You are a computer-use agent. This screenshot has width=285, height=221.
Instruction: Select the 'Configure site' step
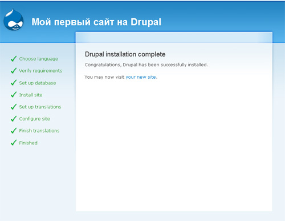tap(34, 119)
